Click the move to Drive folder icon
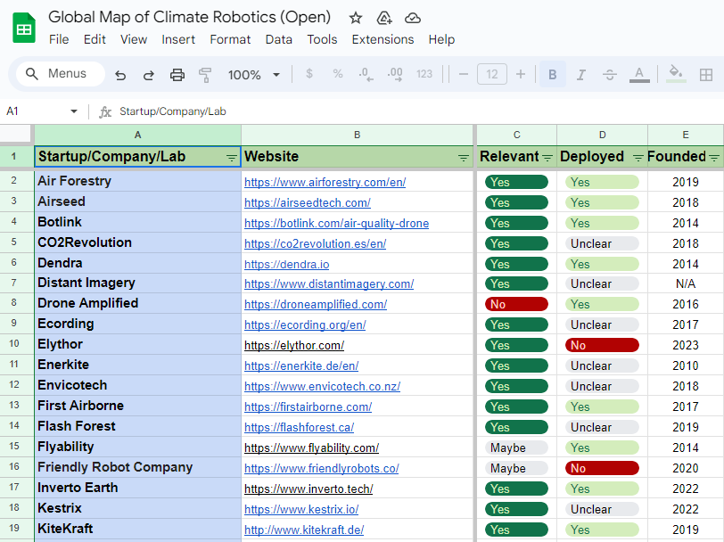Screen dimensions: 724x542 tap(384, 18)
